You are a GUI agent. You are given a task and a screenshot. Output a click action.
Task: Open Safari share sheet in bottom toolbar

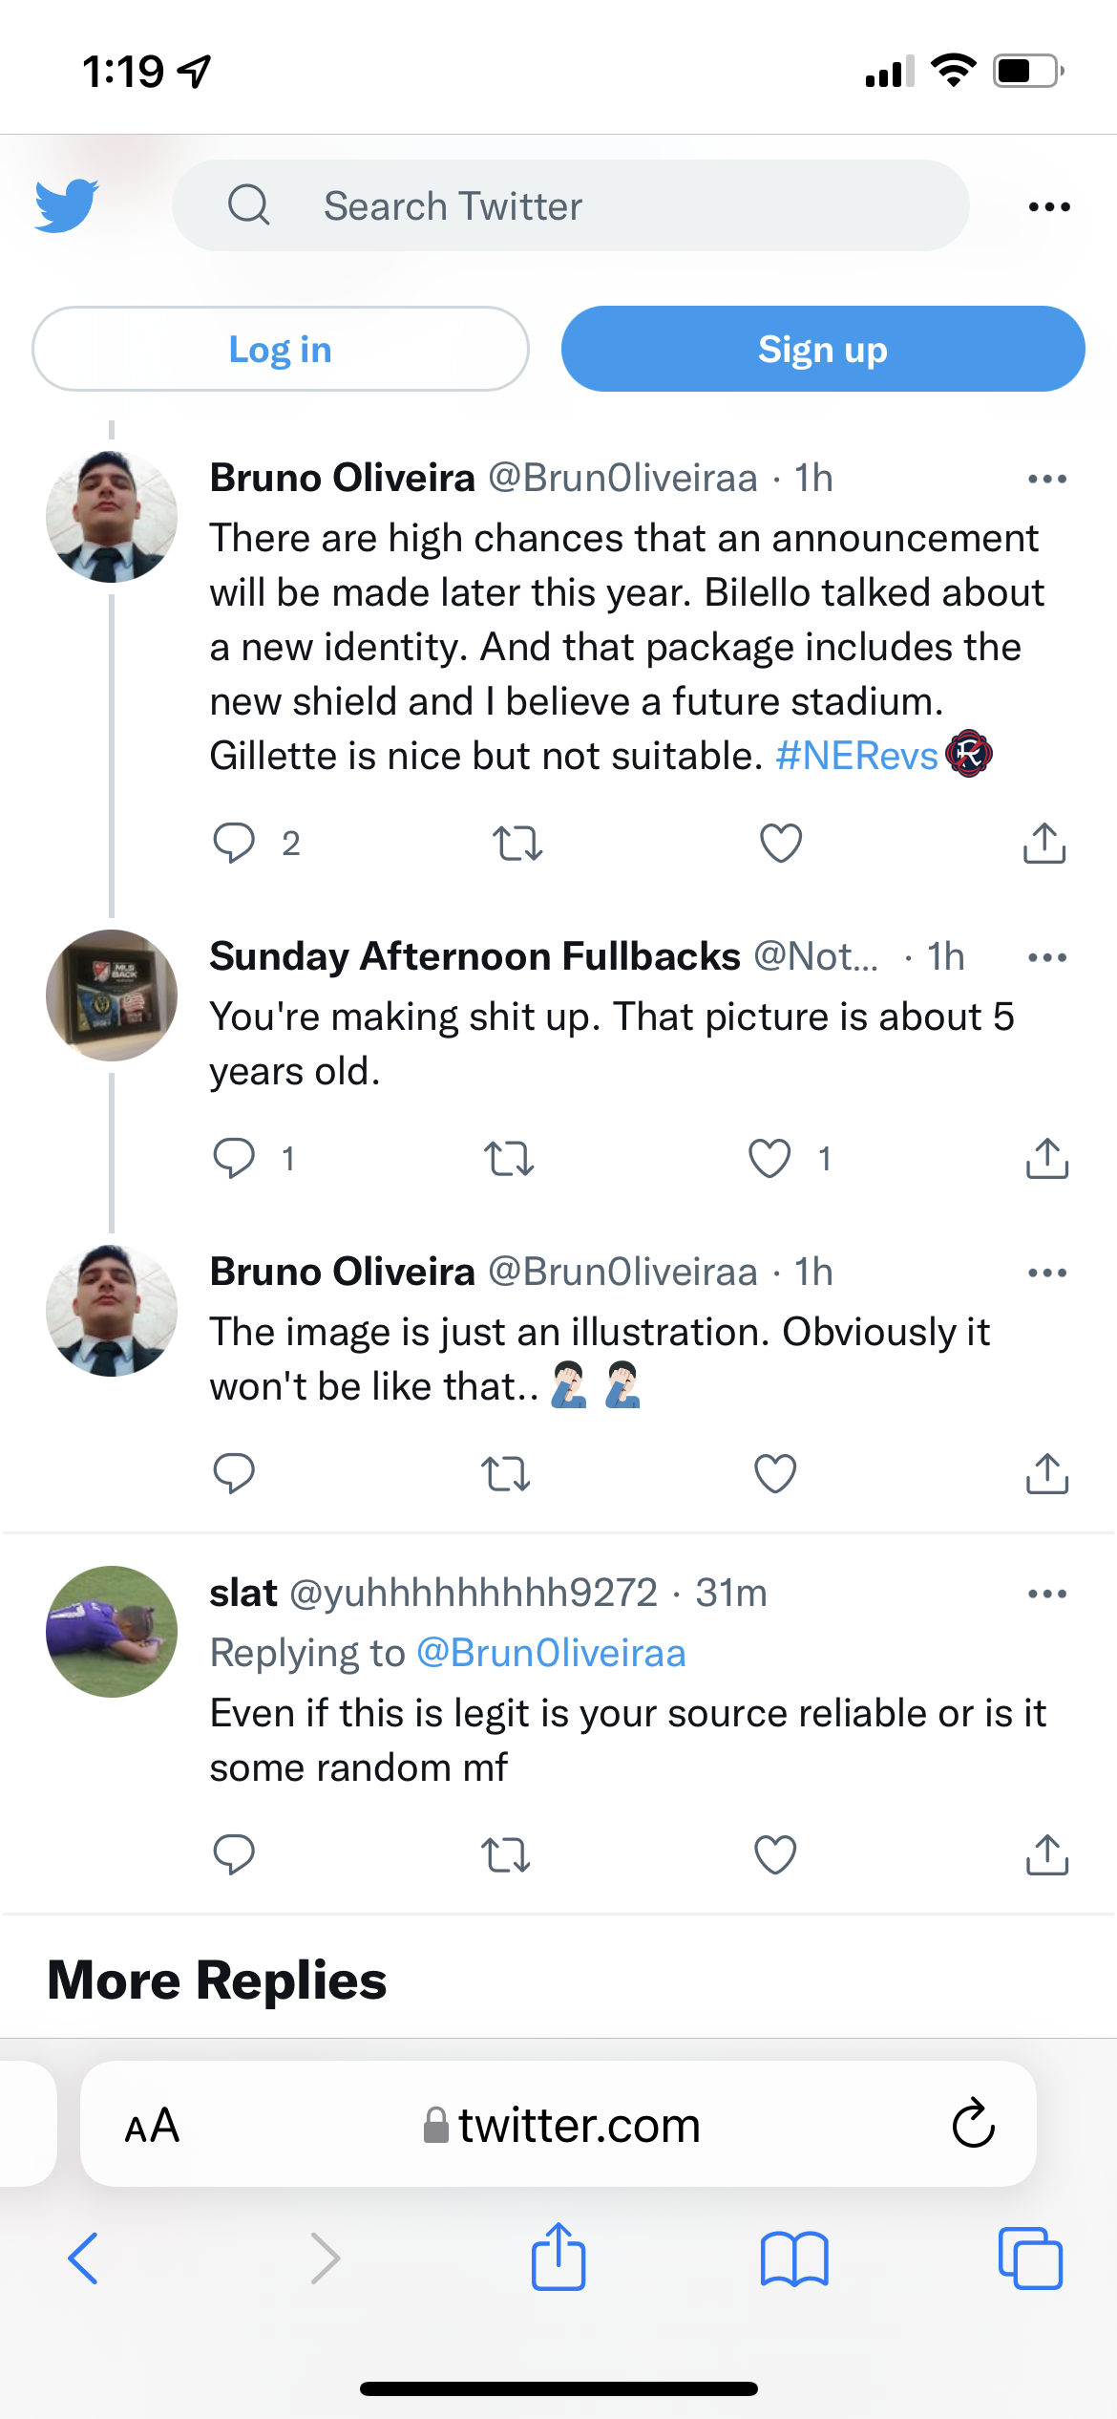click(558, 2258)
